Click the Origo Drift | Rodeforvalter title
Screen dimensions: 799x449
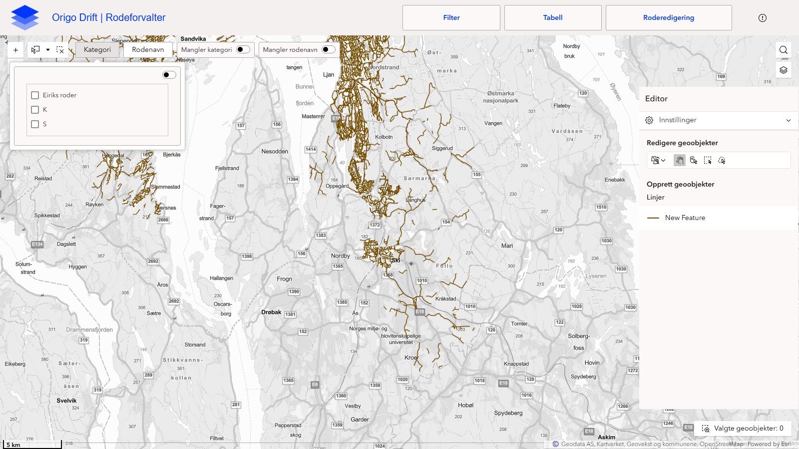pos(109,17)
